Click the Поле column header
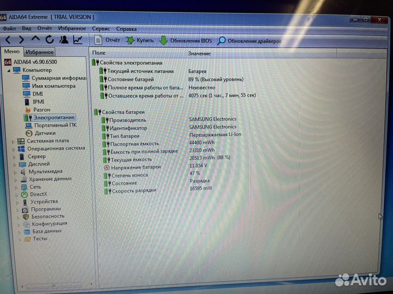Image resolution: width=393 pixels, height=294 pixels. [x=138, y=53]
